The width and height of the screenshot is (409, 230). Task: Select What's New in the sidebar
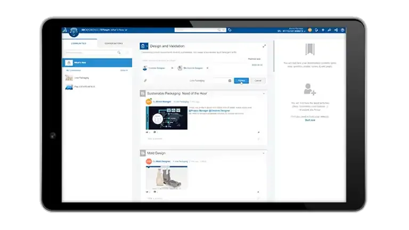pyautogui.click(x=97, y=63)
